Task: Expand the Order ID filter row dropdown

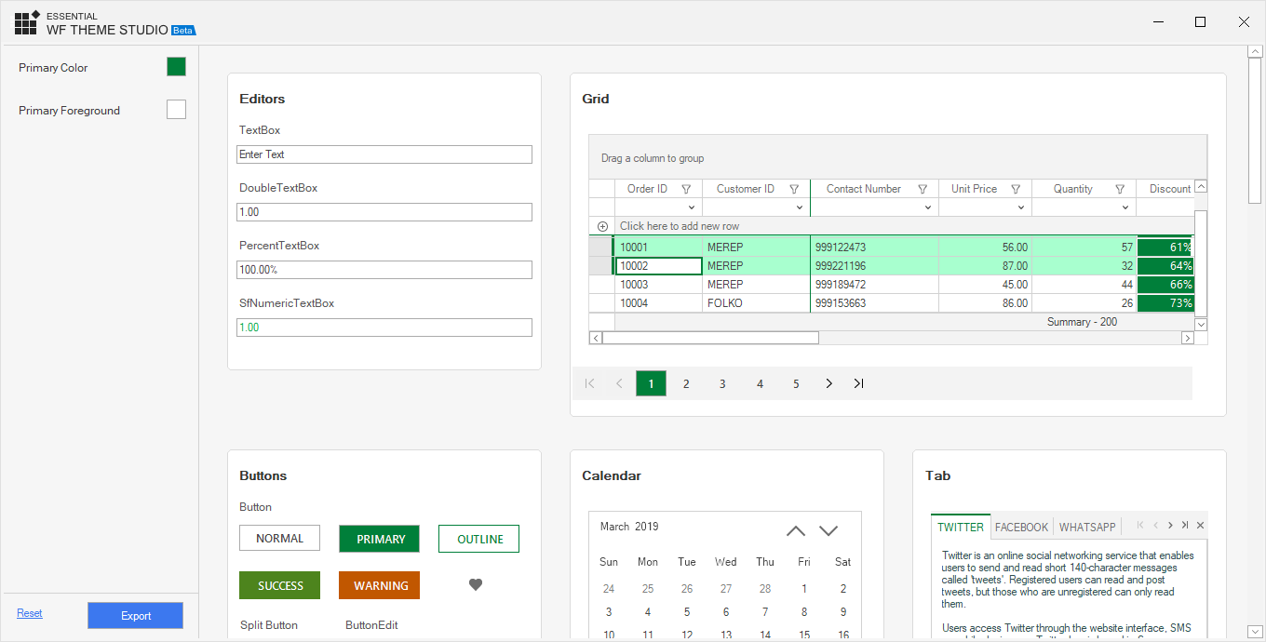Action: tap(690, 207)
